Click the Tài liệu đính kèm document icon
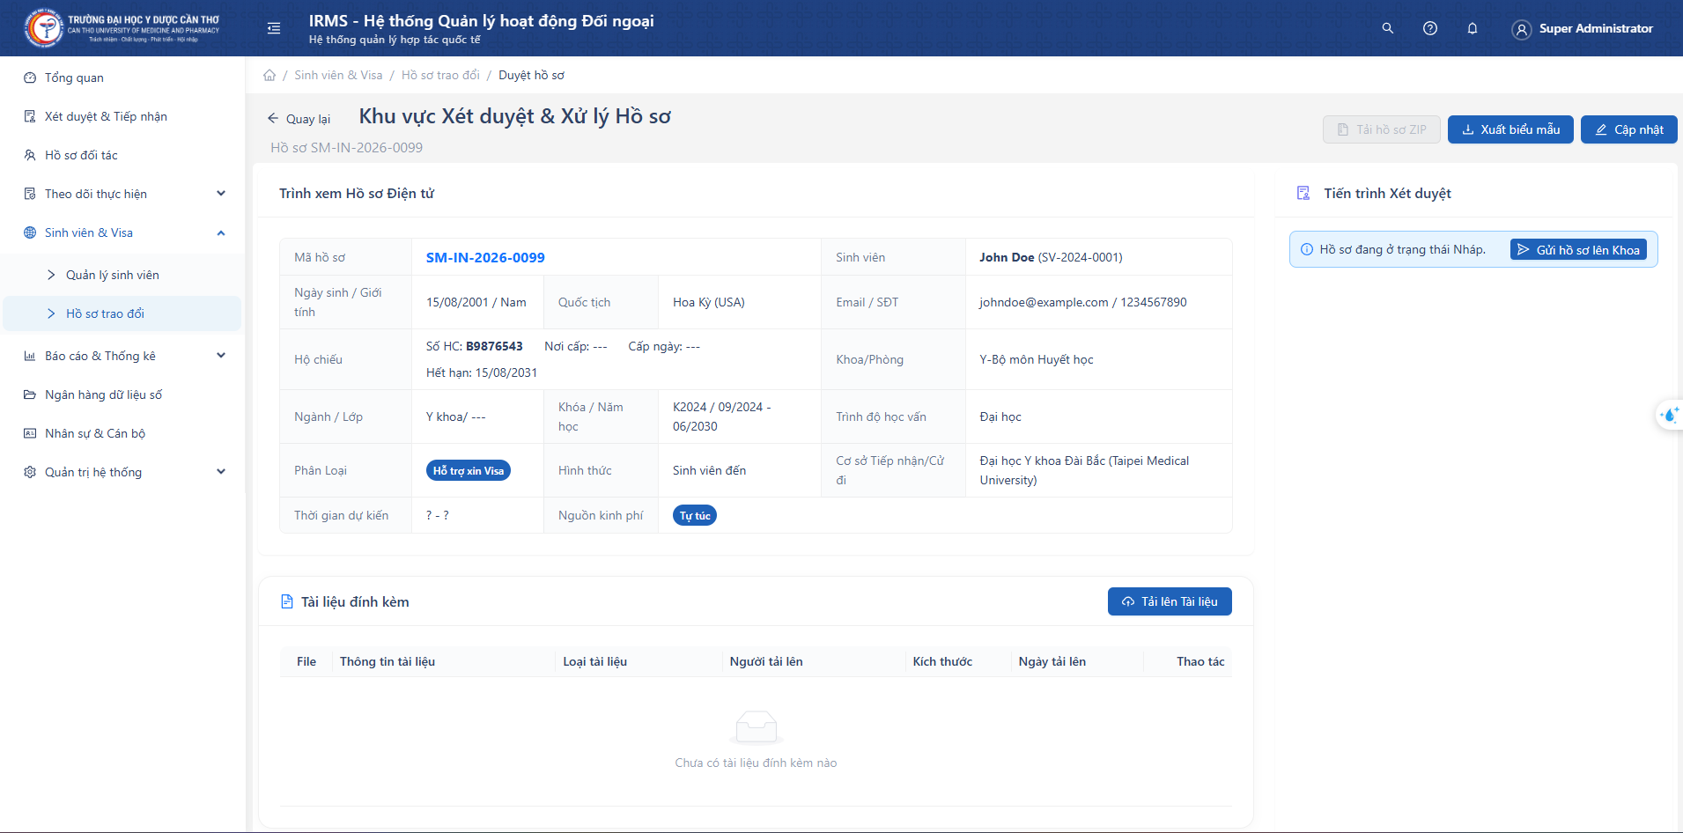Image resolution: width=1683 pixels, height=833 pixels. coord(286,601)
